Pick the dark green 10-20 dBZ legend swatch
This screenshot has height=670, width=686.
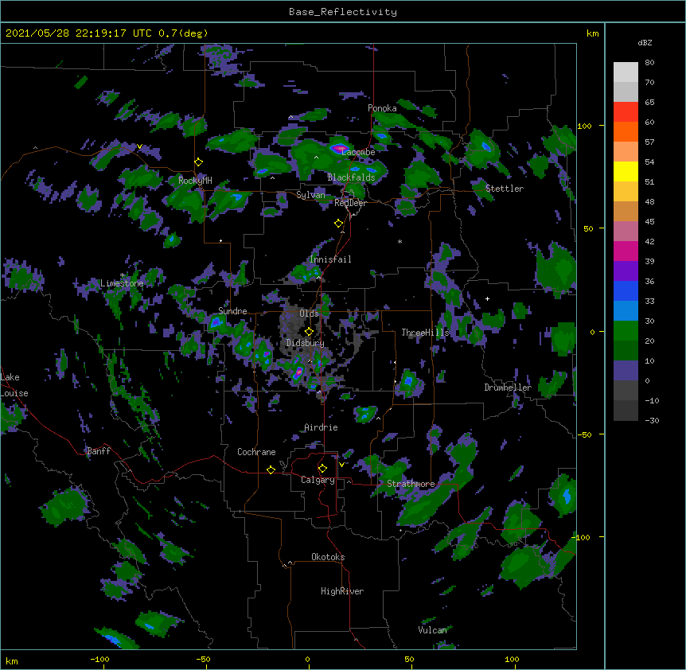(x=626, y=351)
